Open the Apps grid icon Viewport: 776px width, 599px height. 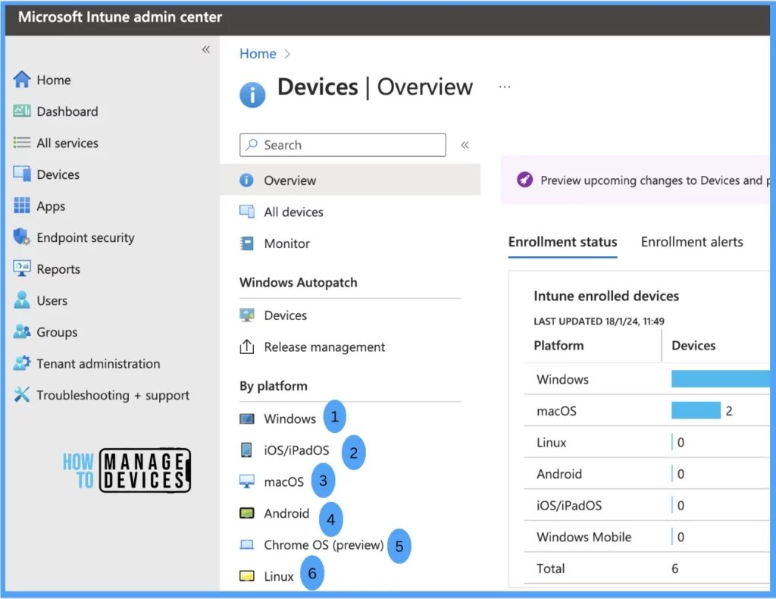click(x=22, y=205)
